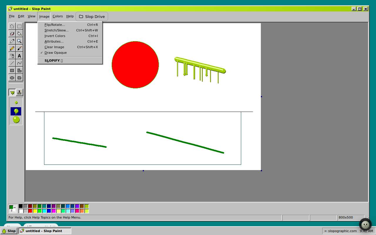This screenshot has width=376, height=235.
Task: Select the largest slime blob size
Action: [x=16, y=120]
